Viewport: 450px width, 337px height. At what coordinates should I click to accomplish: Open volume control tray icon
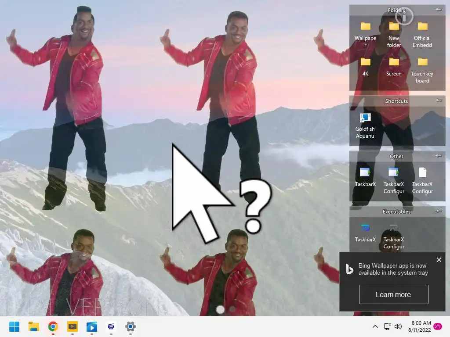[x=398, y=326]
